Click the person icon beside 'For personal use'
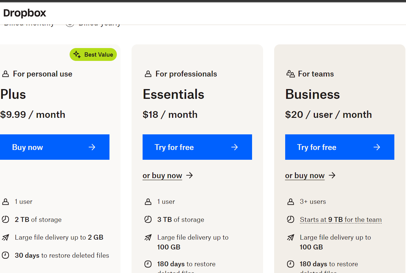406x273 pixels. click(x=5, y=73)
